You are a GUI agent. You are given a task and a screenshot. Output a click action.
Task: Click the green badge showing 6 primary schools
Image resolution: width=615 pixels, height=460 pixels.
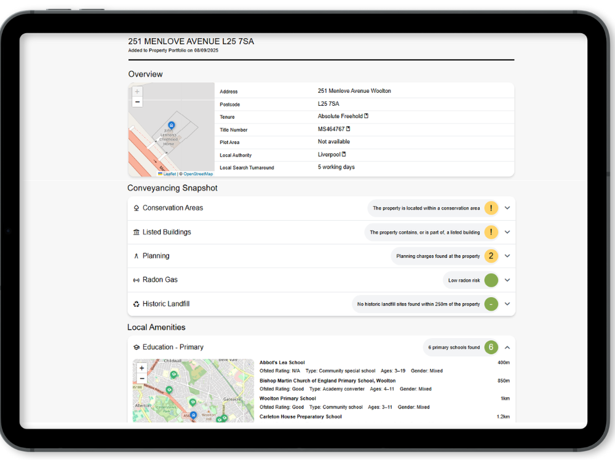click(491, 347)
